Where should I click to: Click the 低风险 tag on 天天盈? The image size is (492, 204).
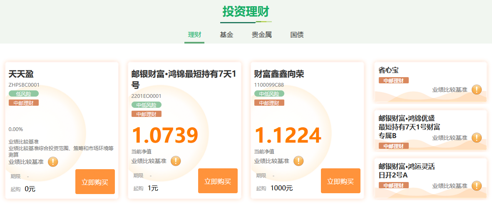tap(24, 93)
